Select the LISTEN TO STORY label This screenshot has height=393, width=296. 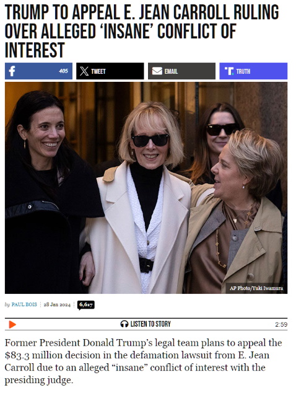150,324
